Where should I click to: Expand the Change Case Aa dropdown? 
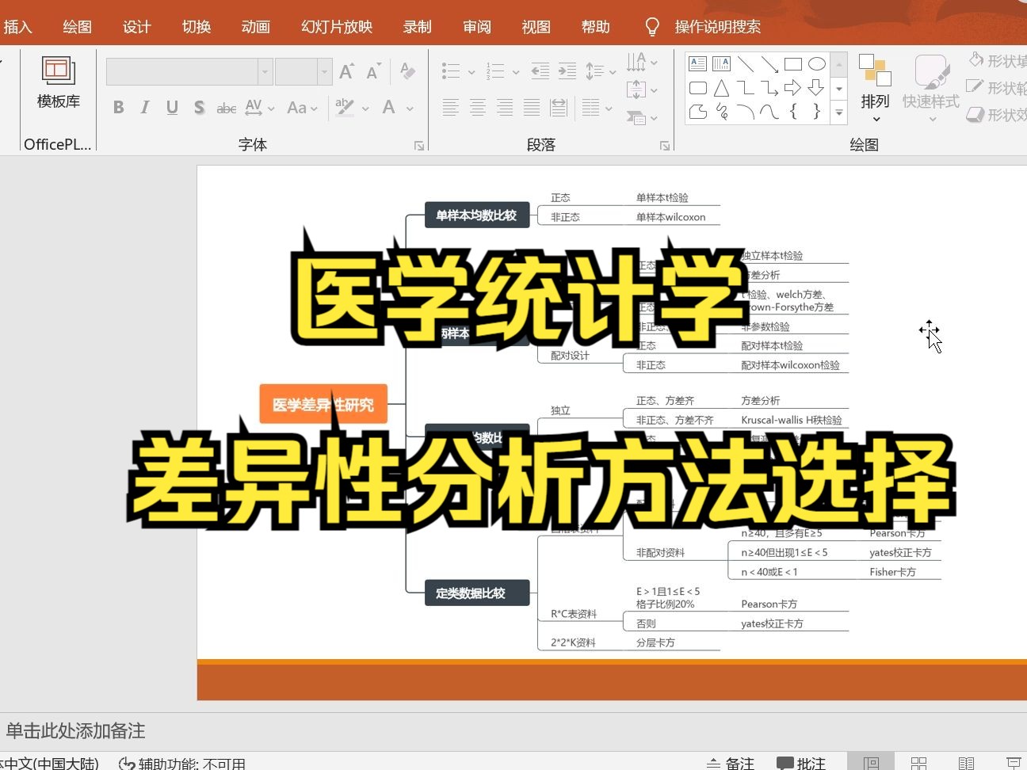click(x=315, y=109)
